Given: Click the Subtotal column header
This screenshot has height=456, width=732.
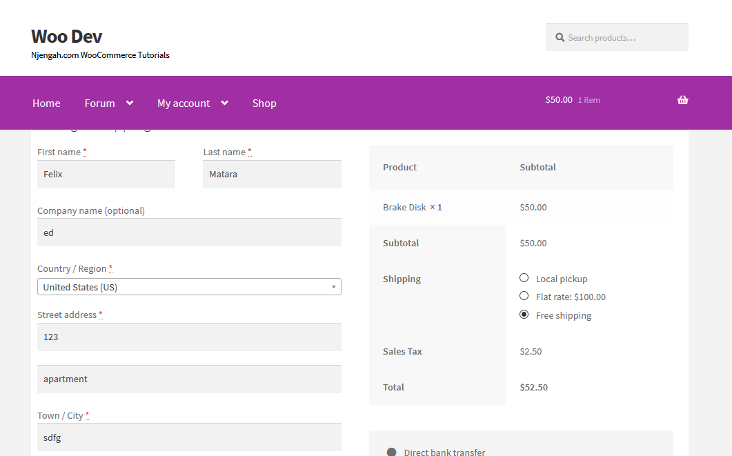Looking at the screenshot, I should click(x=538, y=167).
